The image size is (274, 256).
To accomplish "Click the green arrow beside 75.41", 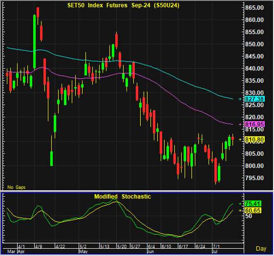I will [240, 204].
